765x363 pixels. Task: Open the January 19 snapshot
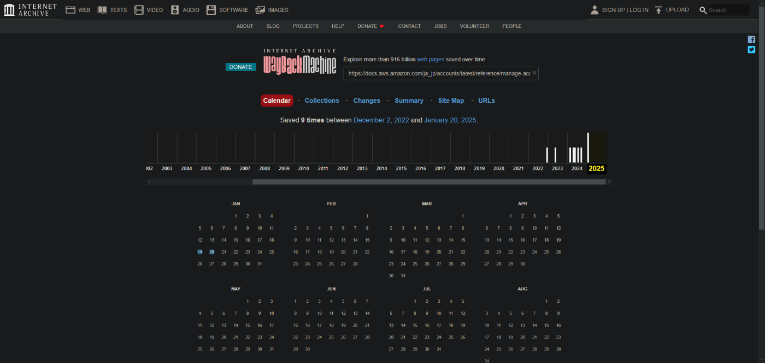click(x=200, y=252)
